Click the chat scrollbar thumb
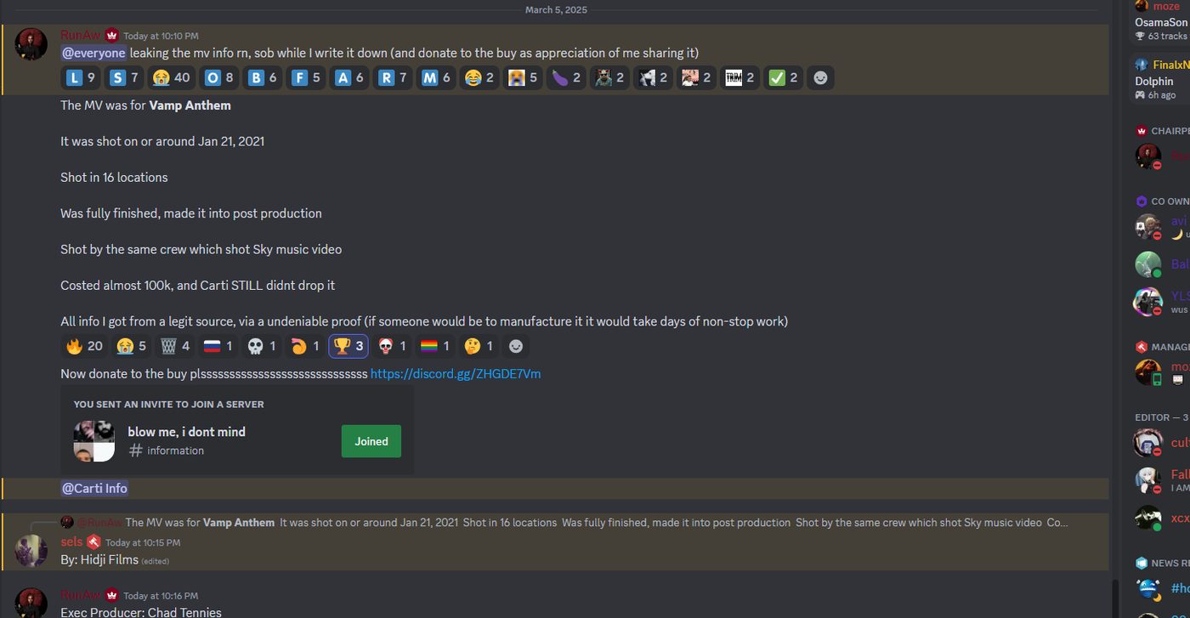 1115,598
